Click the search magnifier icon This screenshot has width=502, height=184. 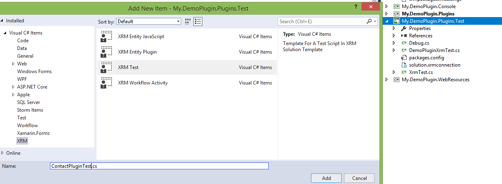369,22
